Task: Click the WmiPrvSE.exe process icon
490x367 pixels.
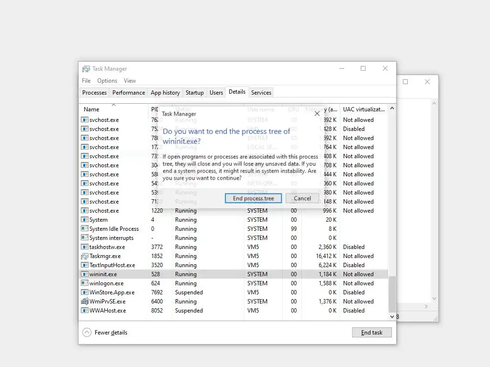Action: 84,302
